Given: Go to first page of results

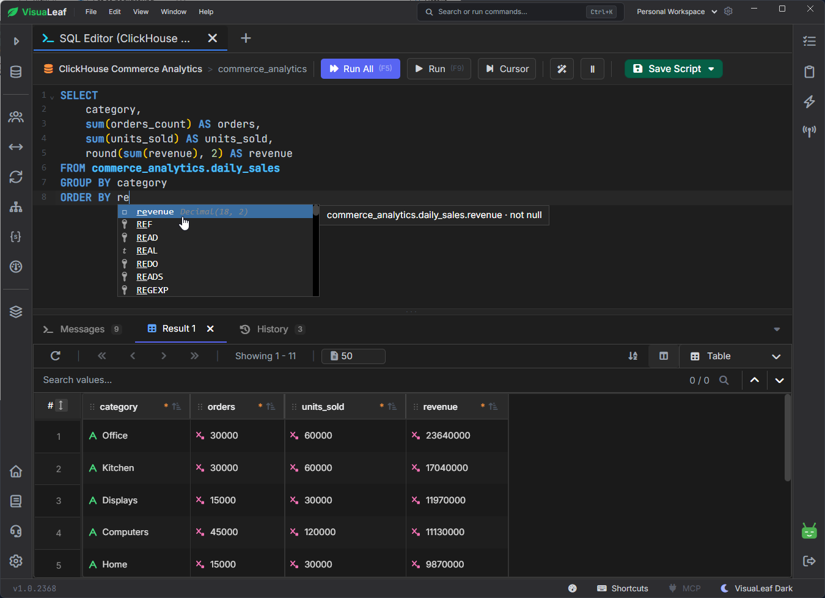Looking at the screenshot, I should click(x=102, y=356).
